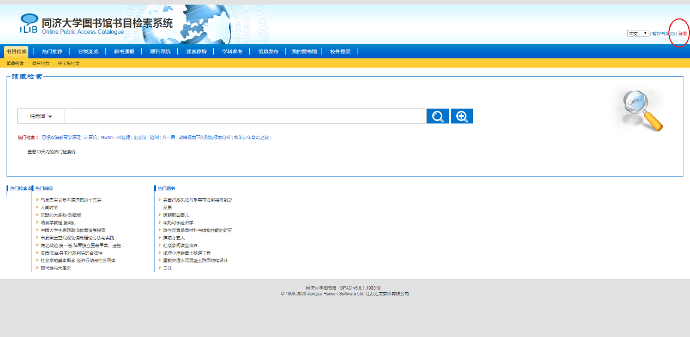The width and height of the screenshot is (690, 337).
Task: Open the 中文 language dropdown
Action: click(638, 33)
